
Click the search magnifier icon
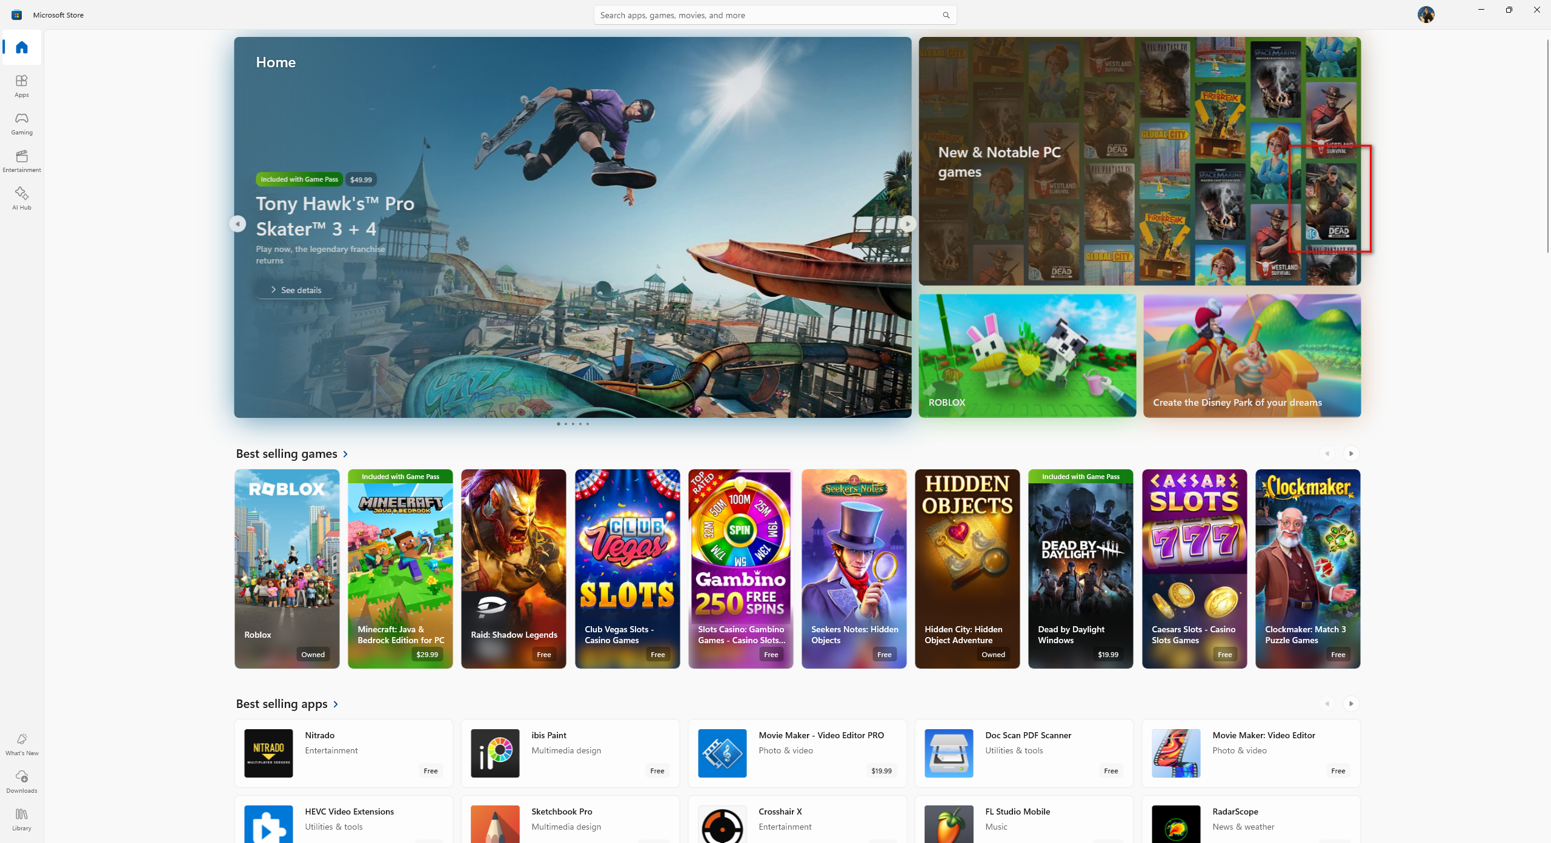tap(946, 15)
